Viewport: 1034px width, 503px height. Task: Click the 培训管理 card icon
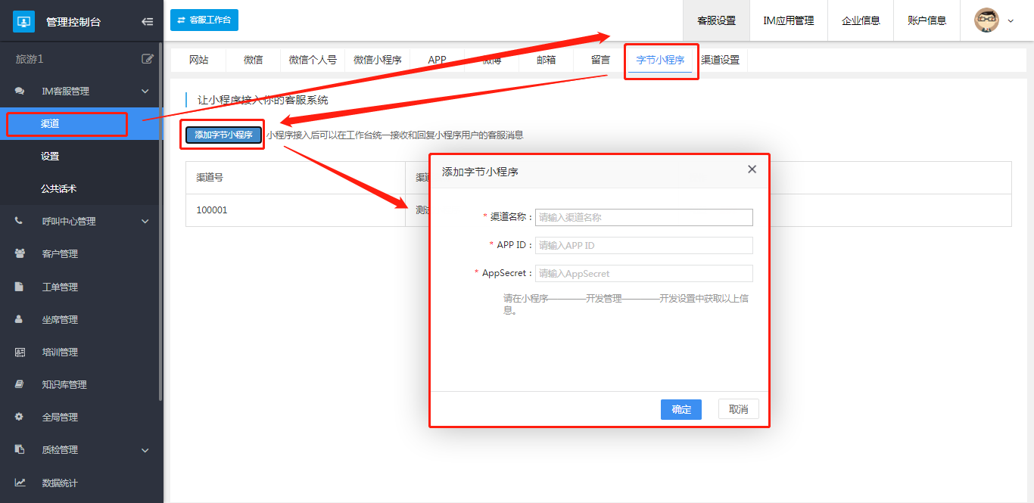[20, 352]
